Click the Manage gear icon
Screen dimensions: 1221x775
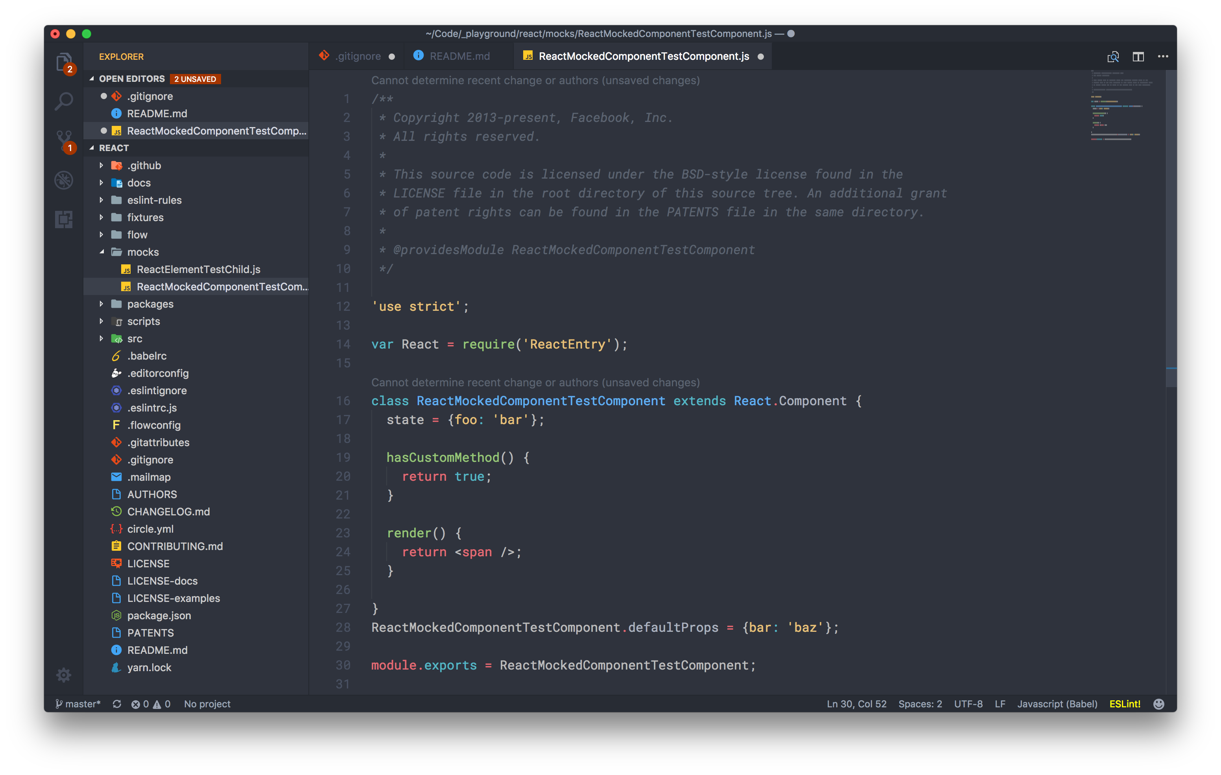64,675
